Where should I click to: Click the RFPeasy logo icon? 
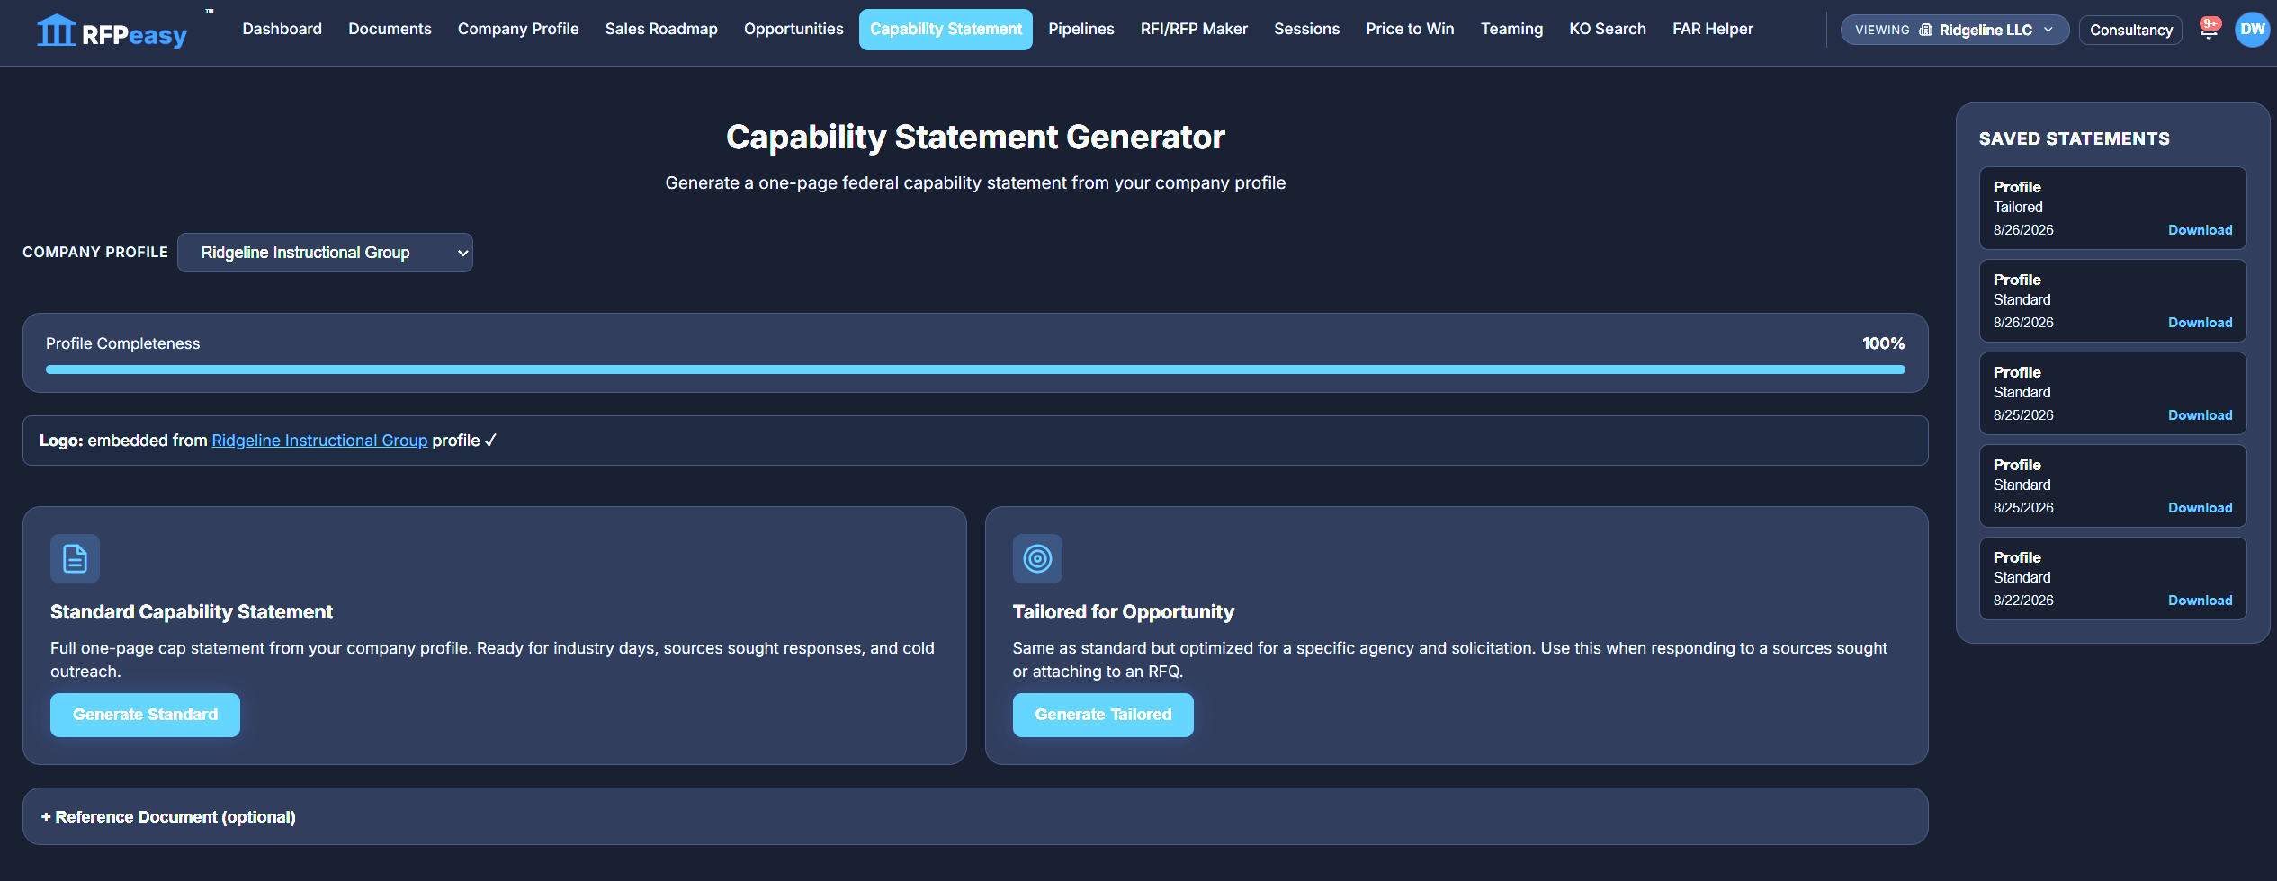(56, 31)
